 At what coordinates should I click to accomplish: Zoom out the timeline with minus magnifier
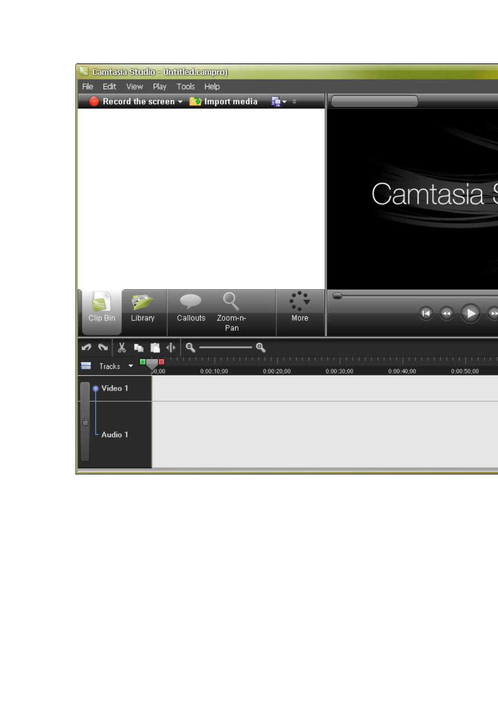(190, 348)
